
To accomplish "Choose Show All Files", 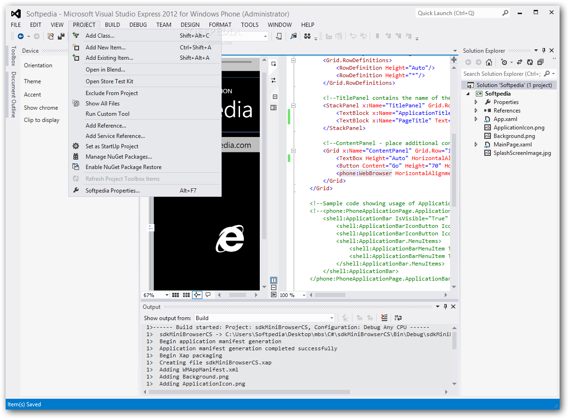I will [145, 104].
